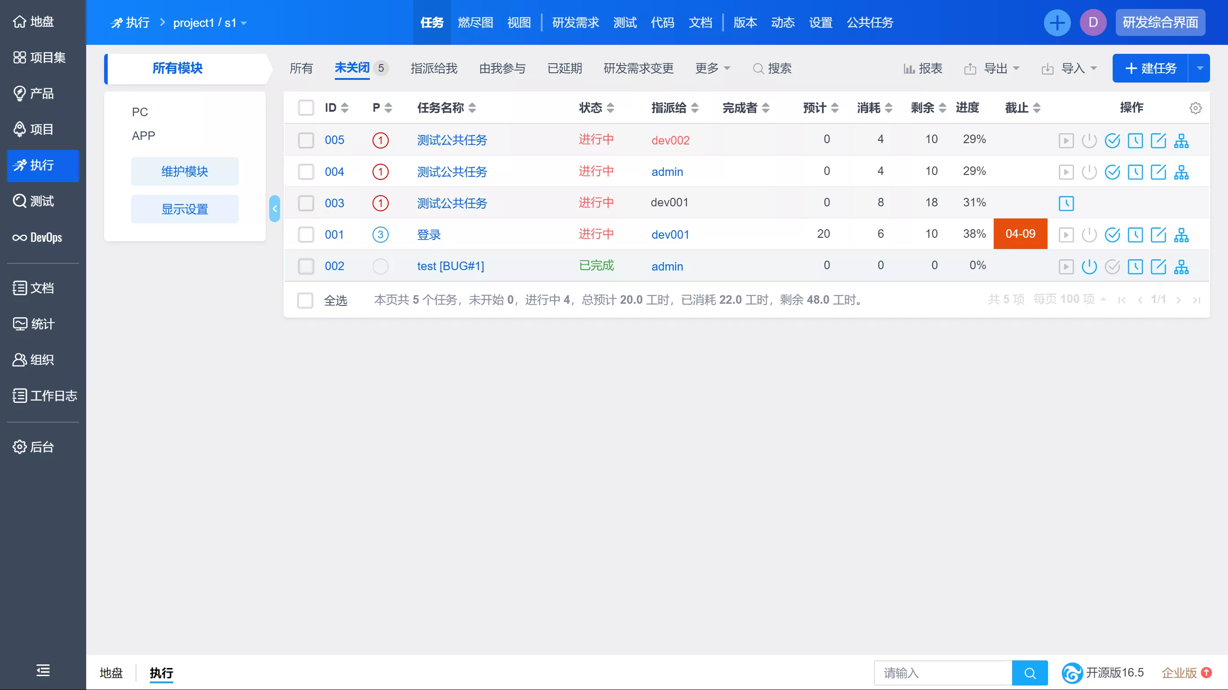Open the task link 登录
The image size is (1228, 690).
pyautogui.click(x=429, y=235)
